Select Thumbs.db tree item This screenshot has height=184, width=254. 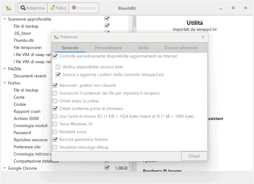point(23,41)
